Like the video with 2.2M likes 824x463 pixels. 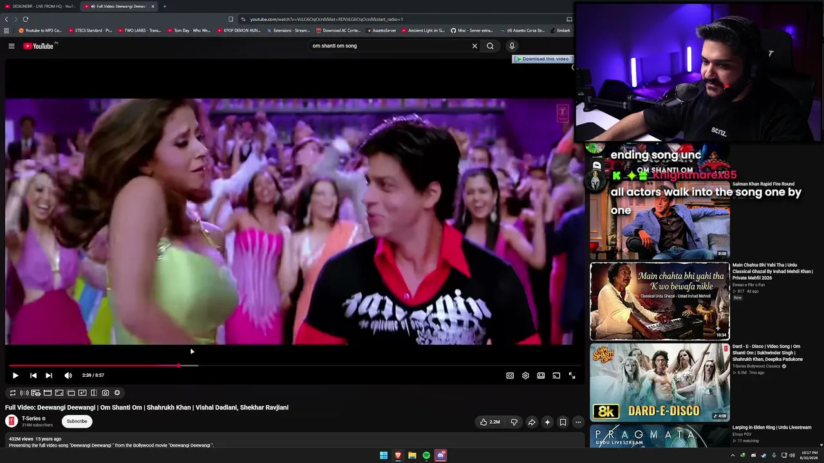coord(490,422)
